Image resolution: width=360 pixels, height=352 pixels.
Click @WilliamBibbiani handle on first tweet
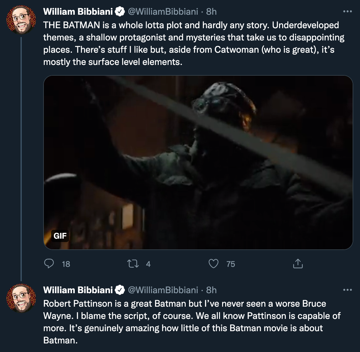[x=163, y=12]
